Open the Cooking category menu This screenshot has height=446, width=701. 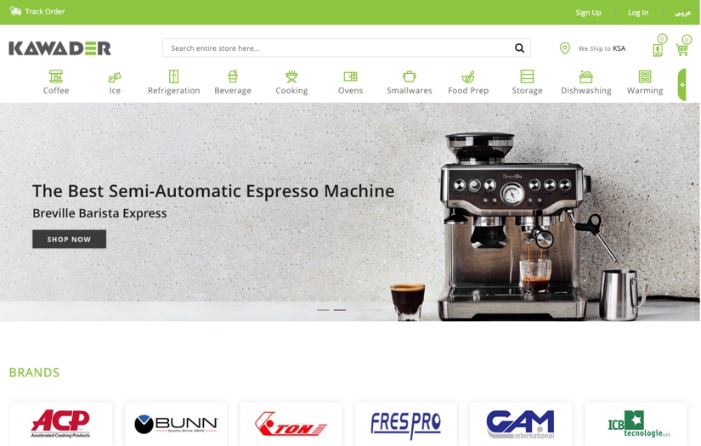pyautogui.click(x=291, y=82)
